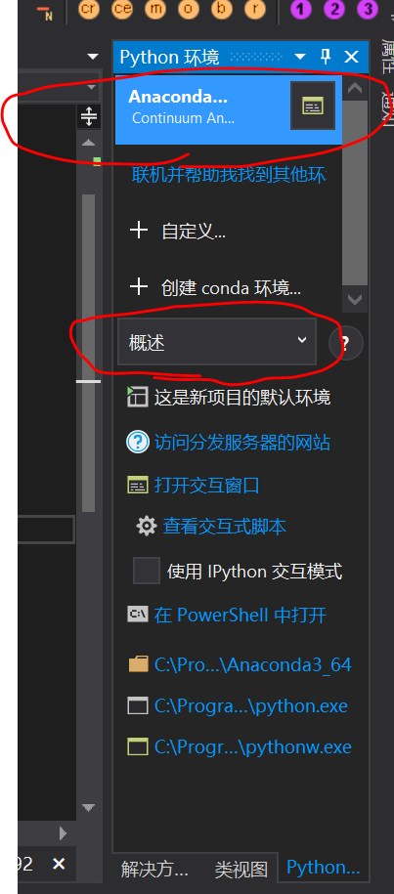The image size is (394, 894).
Task: Click 创建 conda 环境... button
Action: 215,288
